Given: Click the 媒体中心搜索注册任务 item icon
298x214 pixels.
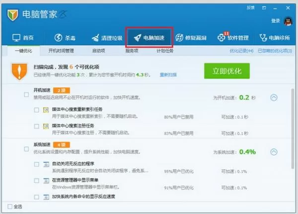Looking at the screenshot, I should (46, 126).
